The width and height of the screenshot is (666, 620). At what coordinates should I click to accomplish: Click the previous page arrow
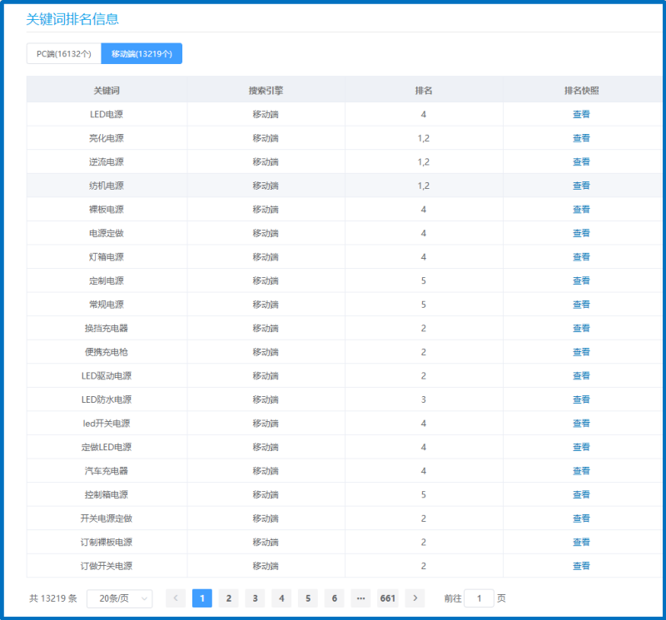click(x=176, y=598)
